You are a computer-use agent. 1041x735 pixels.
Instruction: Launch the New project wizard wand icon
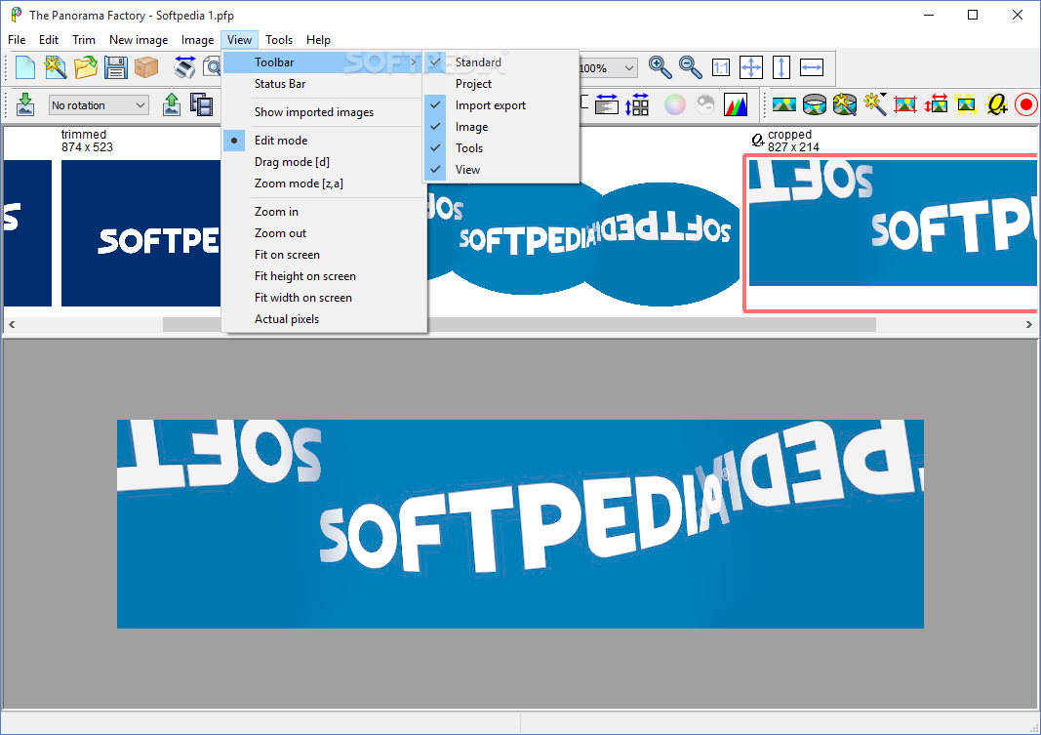coord(55,67)
